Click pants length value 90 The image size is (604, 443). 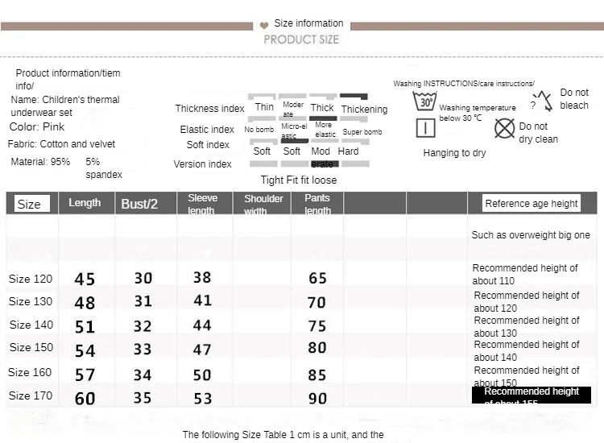317,399
